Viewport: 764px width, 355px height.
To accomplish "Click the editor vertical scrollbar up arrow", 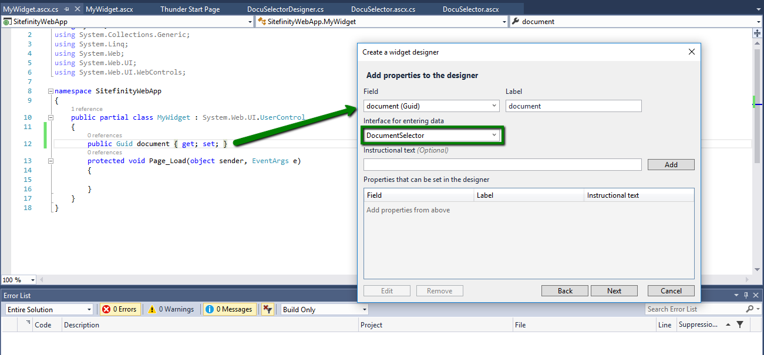I will coord(758,43).
